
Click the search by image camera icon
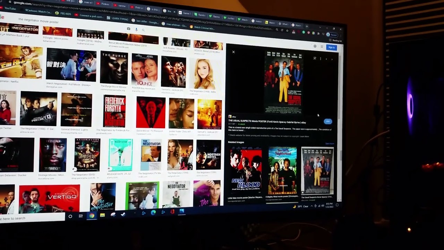click(129, 29)
